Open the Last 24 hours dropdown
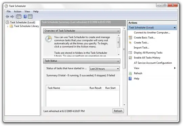The height and width of the screenshot is (126, 183). pos(104,69)
